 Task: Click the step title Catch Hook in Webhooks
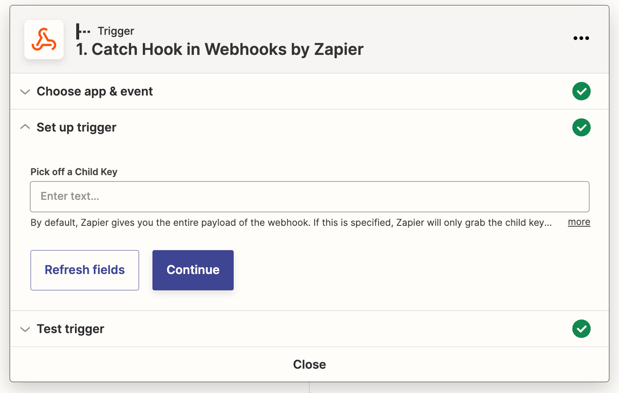click(x=219, y=49)
